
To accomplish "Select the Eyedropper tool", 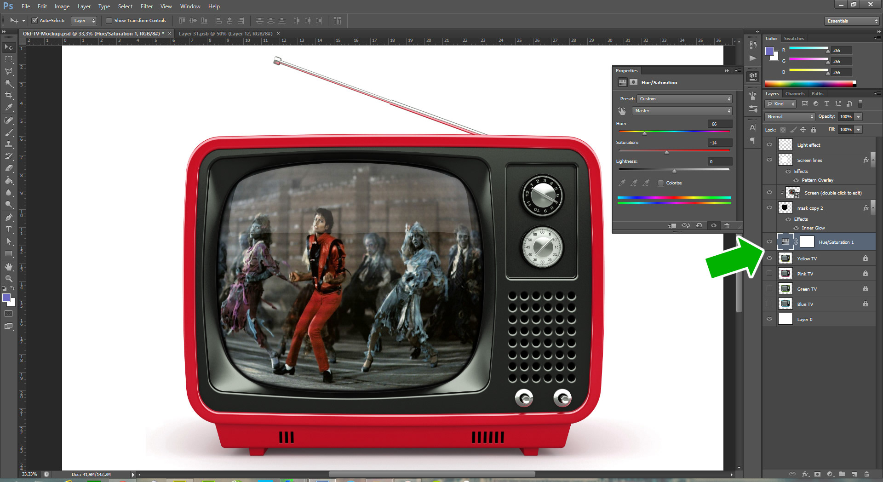I will click(9, 107).
